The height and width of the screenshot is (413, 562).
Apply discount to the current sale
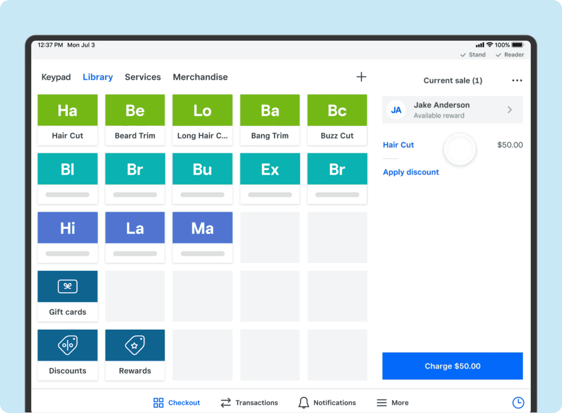[411, 172]
